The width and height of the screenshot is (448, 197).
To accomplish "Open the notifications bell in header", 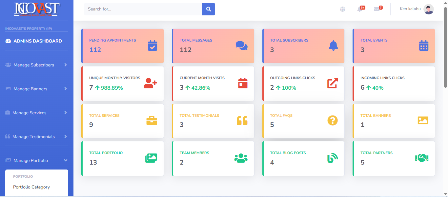I will click(360, 9).
